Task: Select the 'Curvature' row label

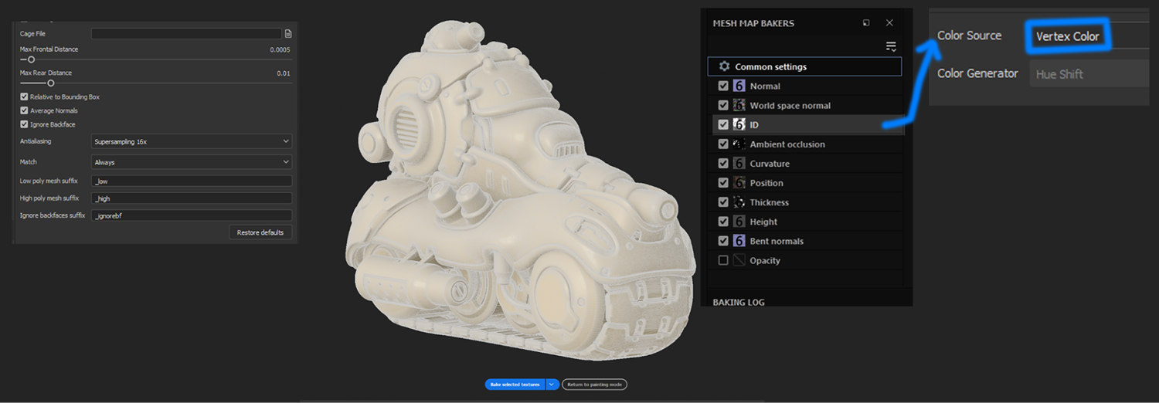Action: (x=770, y=163)
